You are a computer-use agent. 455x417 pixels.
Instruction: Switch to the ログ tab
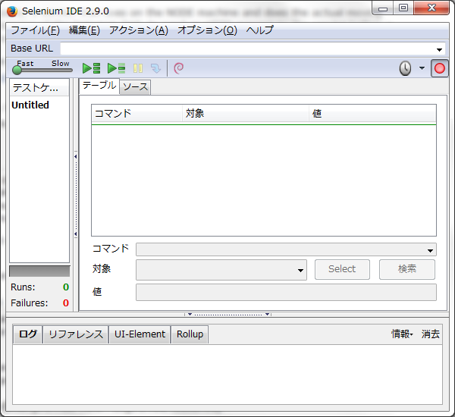(28, 334)
